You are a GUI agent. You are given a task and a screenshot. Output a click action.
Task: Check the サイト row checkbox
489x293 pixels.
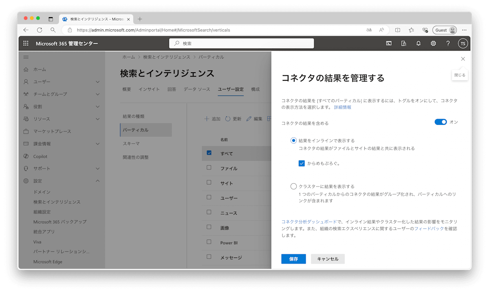point(209,182)
